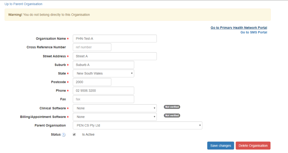The height and width of the screenshot is (153, 288).
Task: Open the Go to SMS Portal link
Action: (254, 33)
